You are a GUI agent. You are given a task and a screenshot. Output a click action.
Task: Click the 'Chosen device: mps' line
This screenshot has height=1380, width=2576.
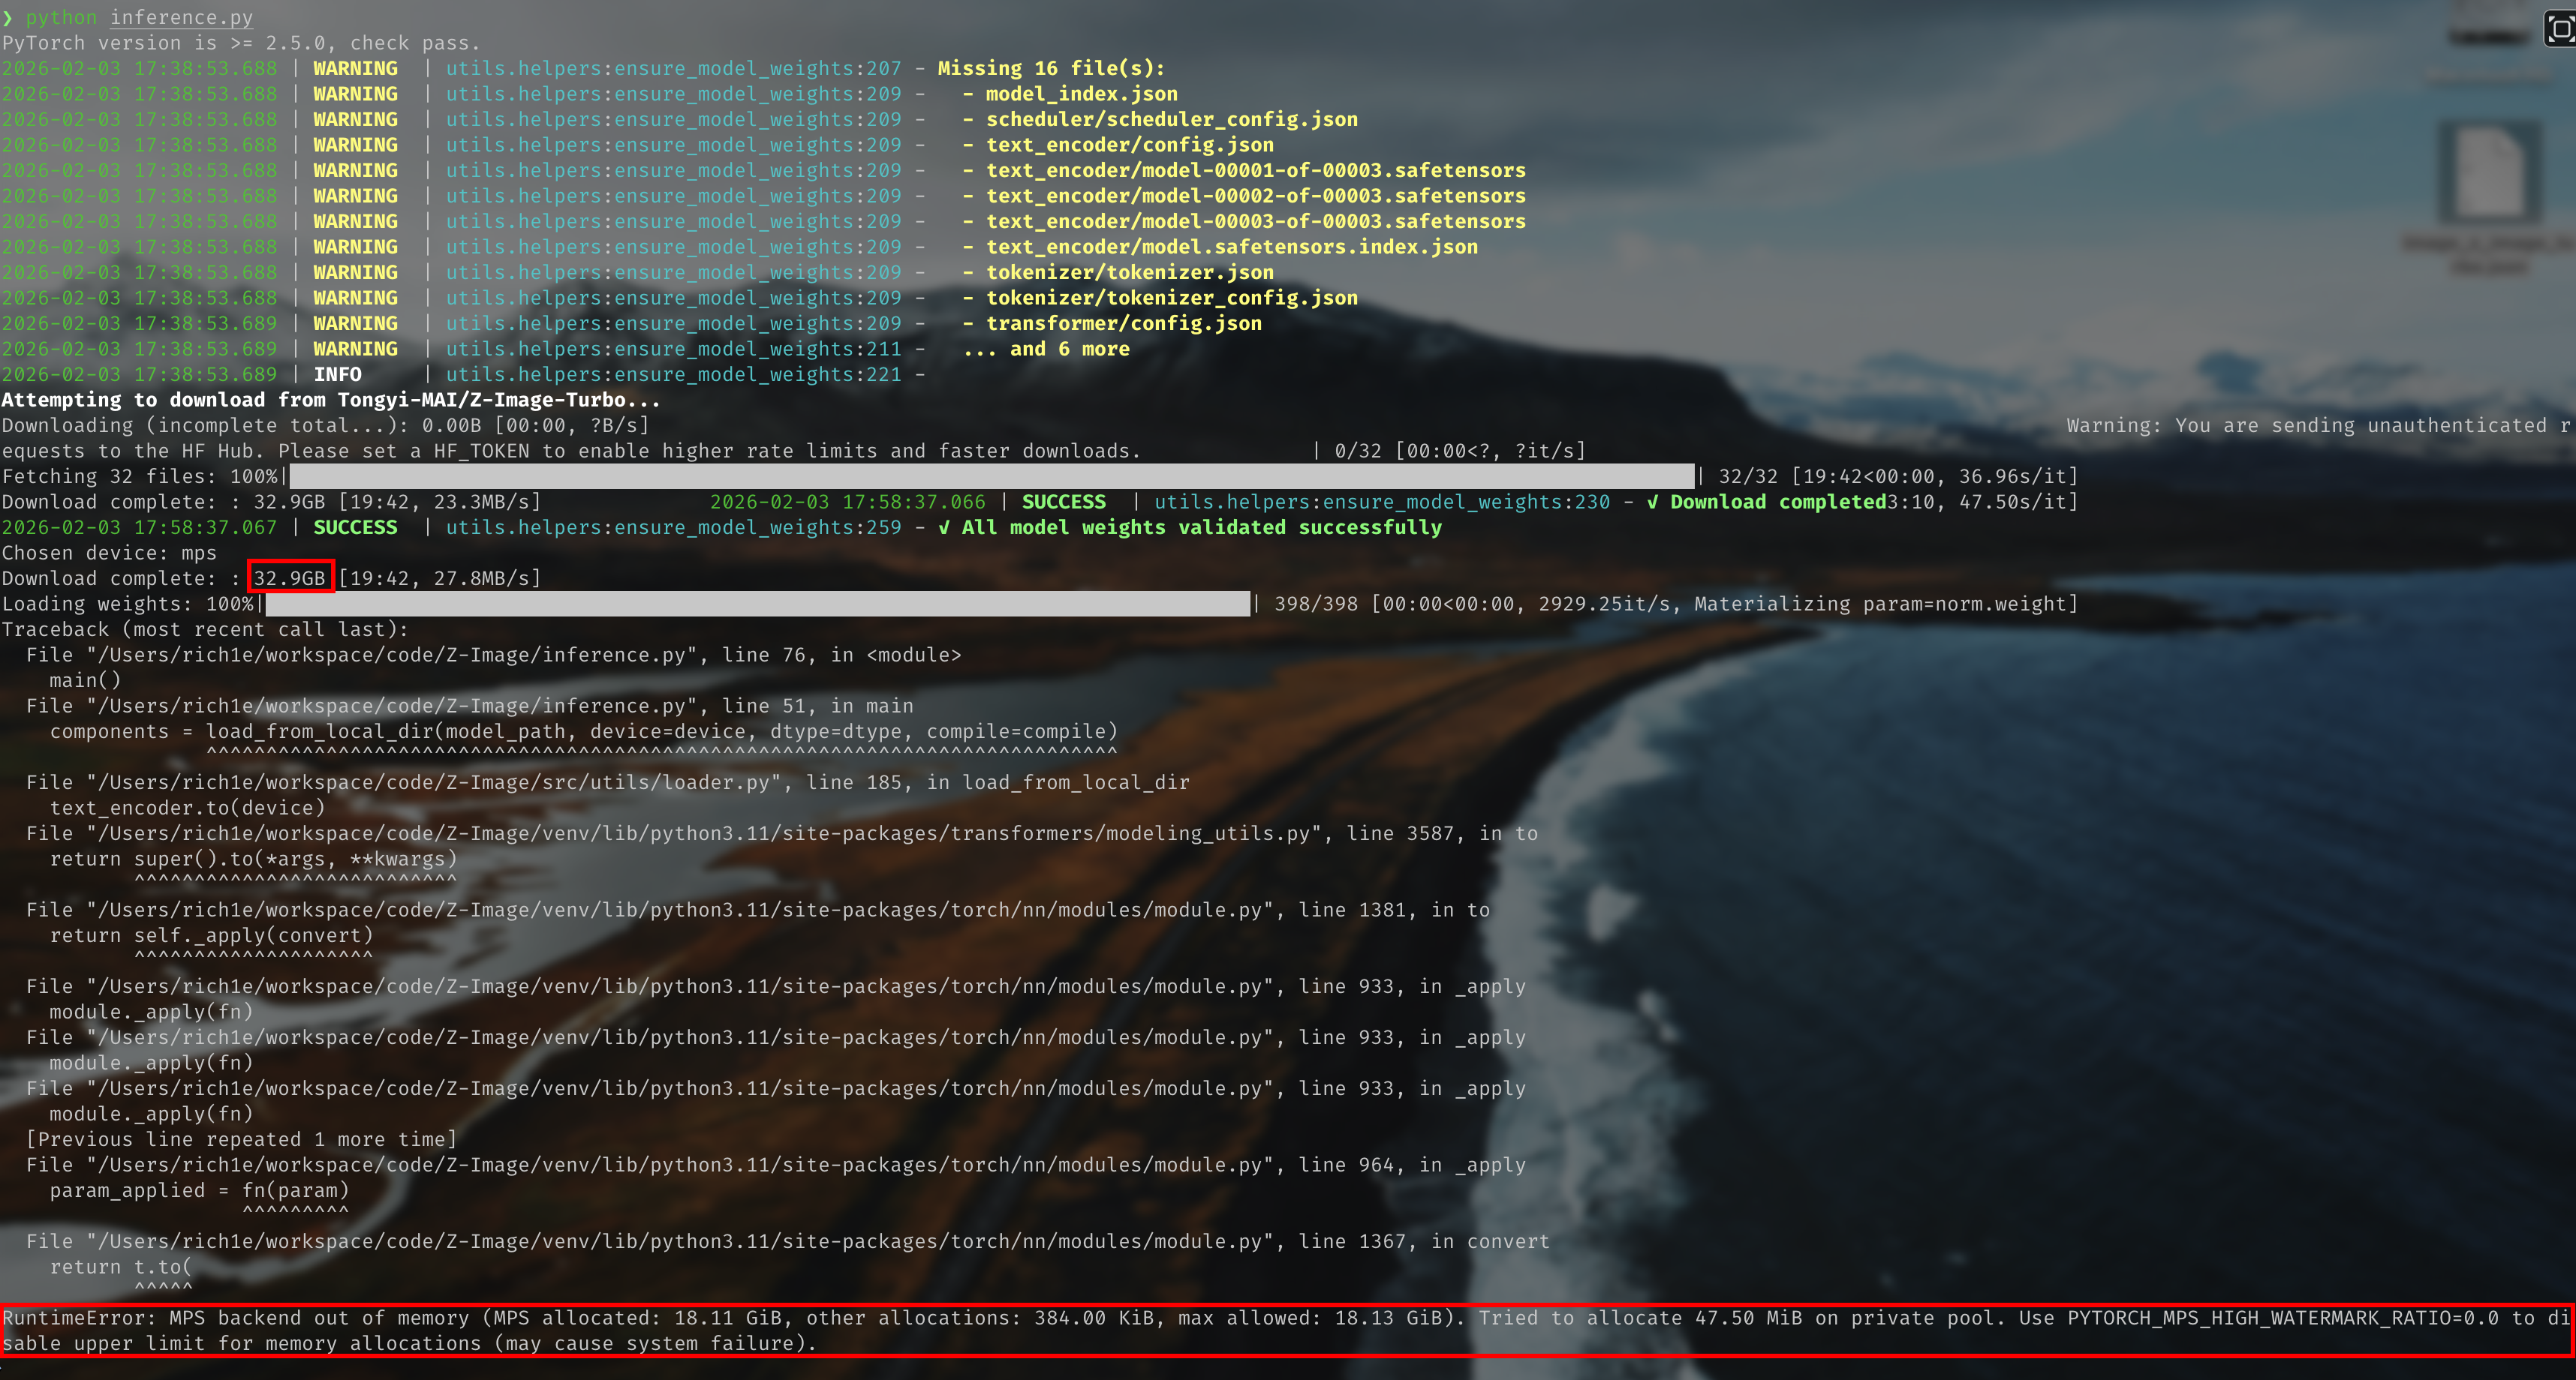[109, 553]
